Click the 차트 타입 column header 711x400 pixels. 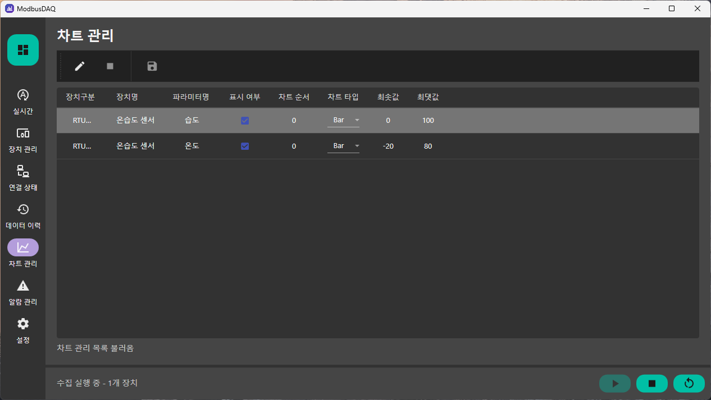pos(343,97)
